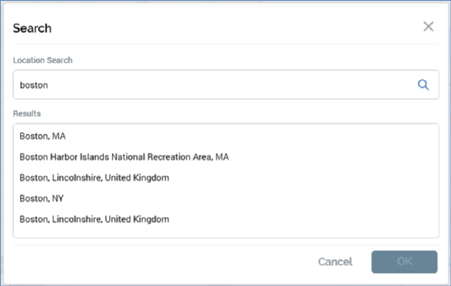Image resolution: width=451 pixels, height=286 pixels.
Task: Click the "boston" text in search box
Action: point(33,85)
